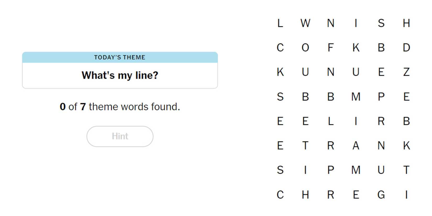Select the bottom-left corner letter C

pos(280,195)
